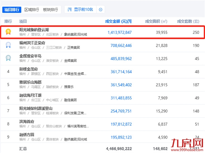Viewport: 205px width, 153px height.
Task: Click developer 正荣集团 under 福州滨江正荣府
Action: 73,48
